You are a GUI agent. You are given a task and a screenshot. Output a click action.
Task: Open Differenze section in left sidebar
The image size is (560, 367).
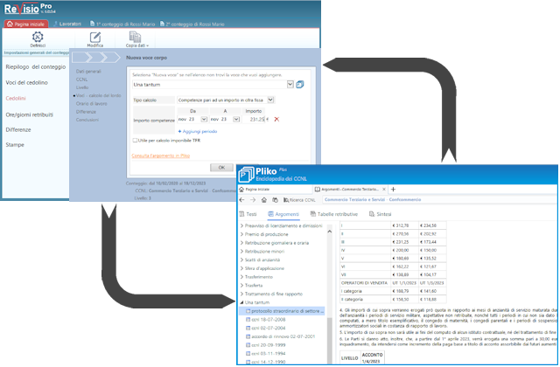(18, 129)
